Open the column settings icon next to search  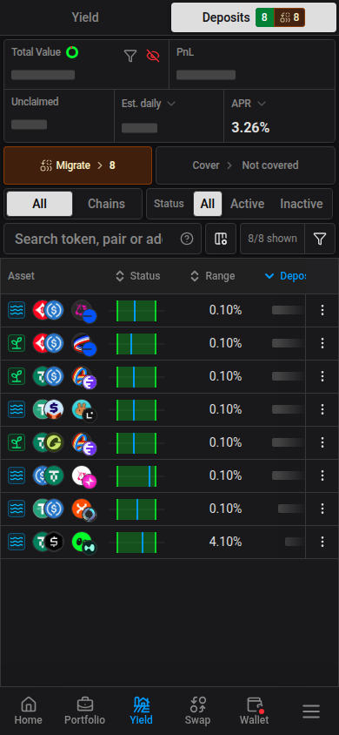point(221,239)
